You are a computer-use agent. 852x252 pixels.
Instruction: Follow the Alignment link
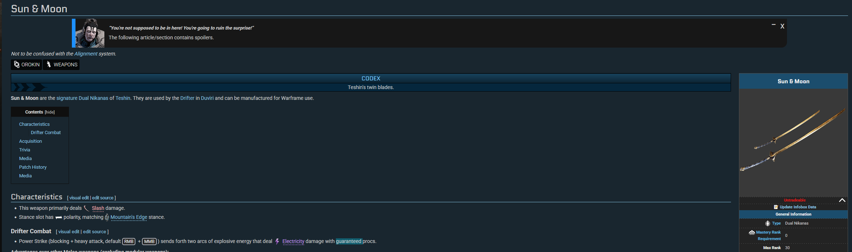click(86, 54)
